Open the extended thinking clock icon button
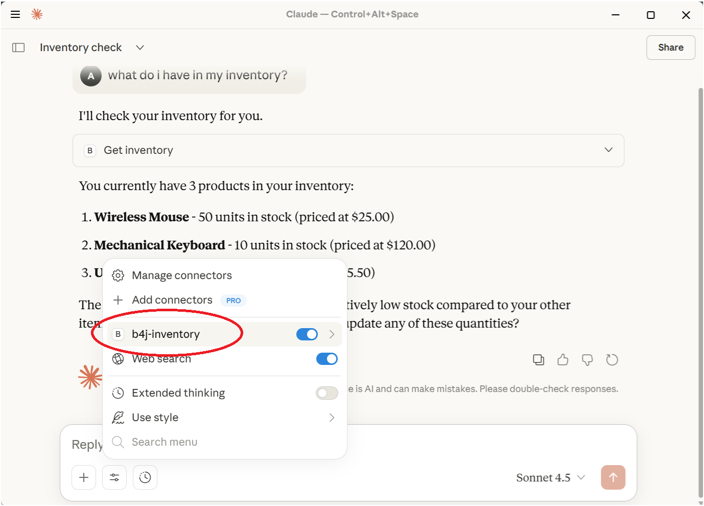This screenshot has height=506, width=704. tap(145, 477)
